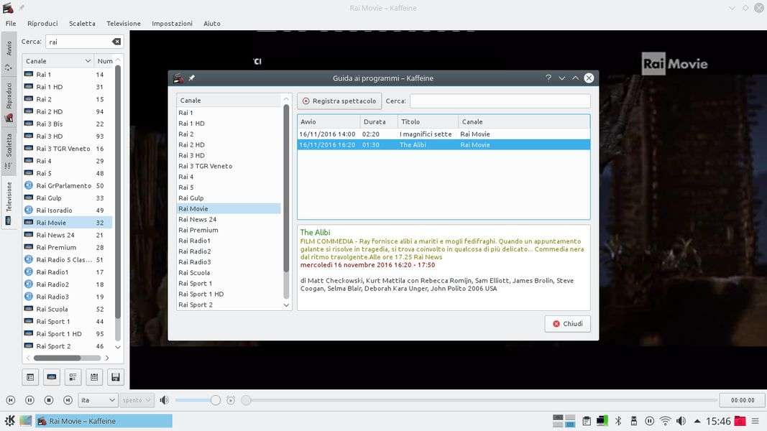767x431 pixels.
Task: Click the Bluetooth tray icon
Action: [x=617, y=421]
